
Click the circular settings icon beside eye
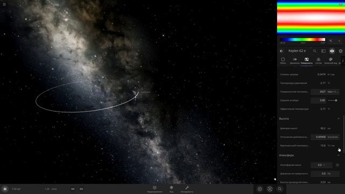click(341, 51)
